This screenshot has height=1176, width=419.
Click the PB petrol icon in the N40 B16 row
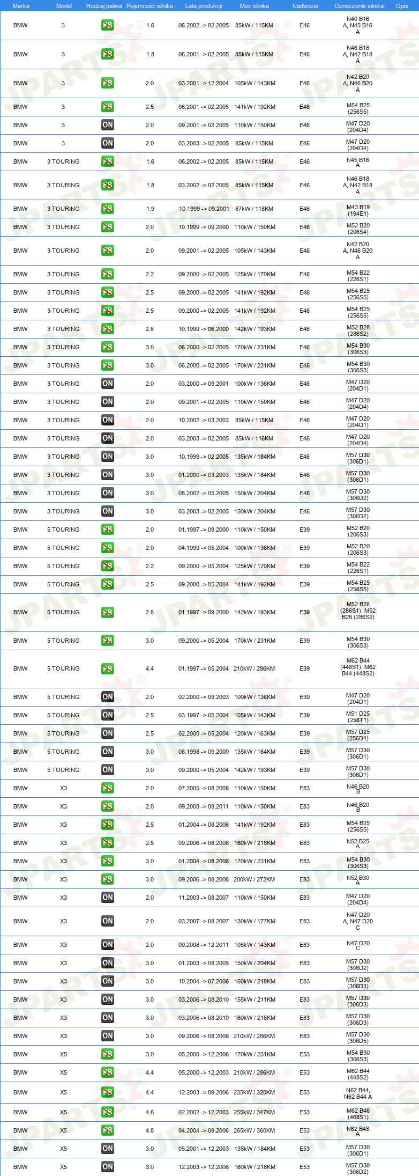[107, 25]
